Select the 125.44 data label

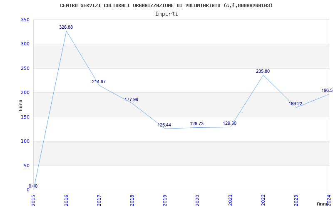164,125
